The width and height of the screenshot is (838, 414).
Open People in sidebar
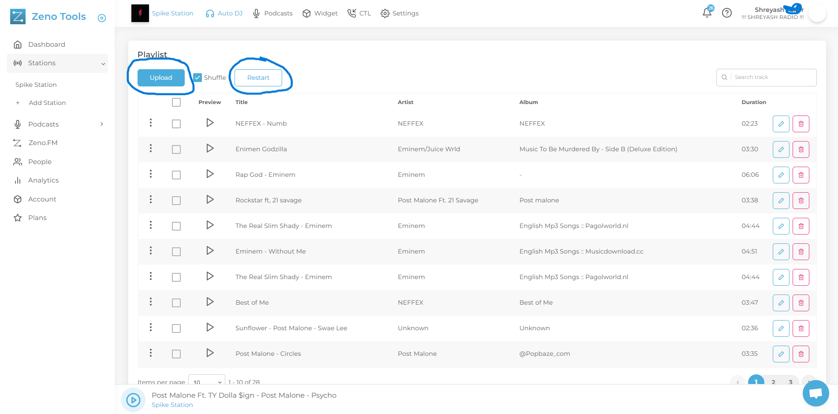click(x=40, y=162)
